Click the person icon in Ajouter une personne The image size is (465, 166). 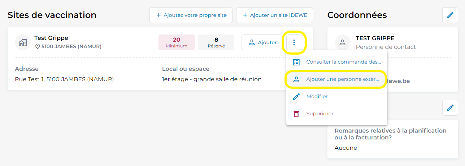[x=296, y=79]
